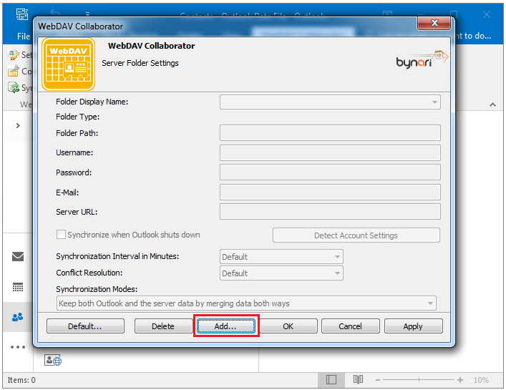Click the Server URL input field
The width and height of the screenshot is (506, 390).
click(330, 212)
